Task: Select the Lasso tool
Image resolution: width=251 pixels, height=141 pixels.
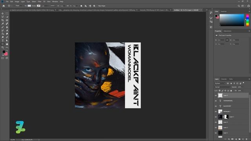Action: point(3,17)
